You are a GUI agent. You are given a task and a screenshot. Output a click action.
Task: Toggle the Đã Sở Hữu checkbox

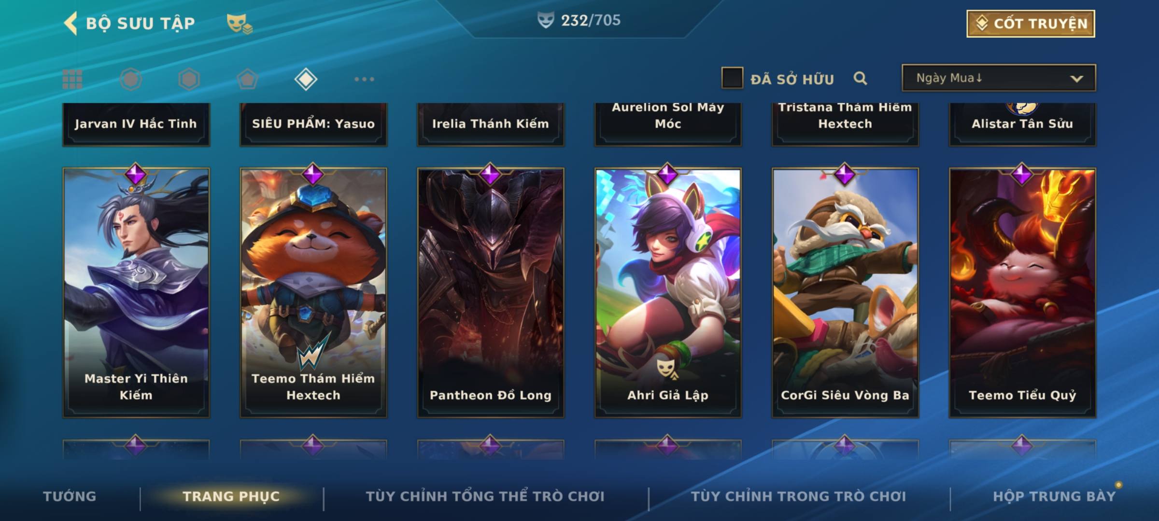click(732, 78)
